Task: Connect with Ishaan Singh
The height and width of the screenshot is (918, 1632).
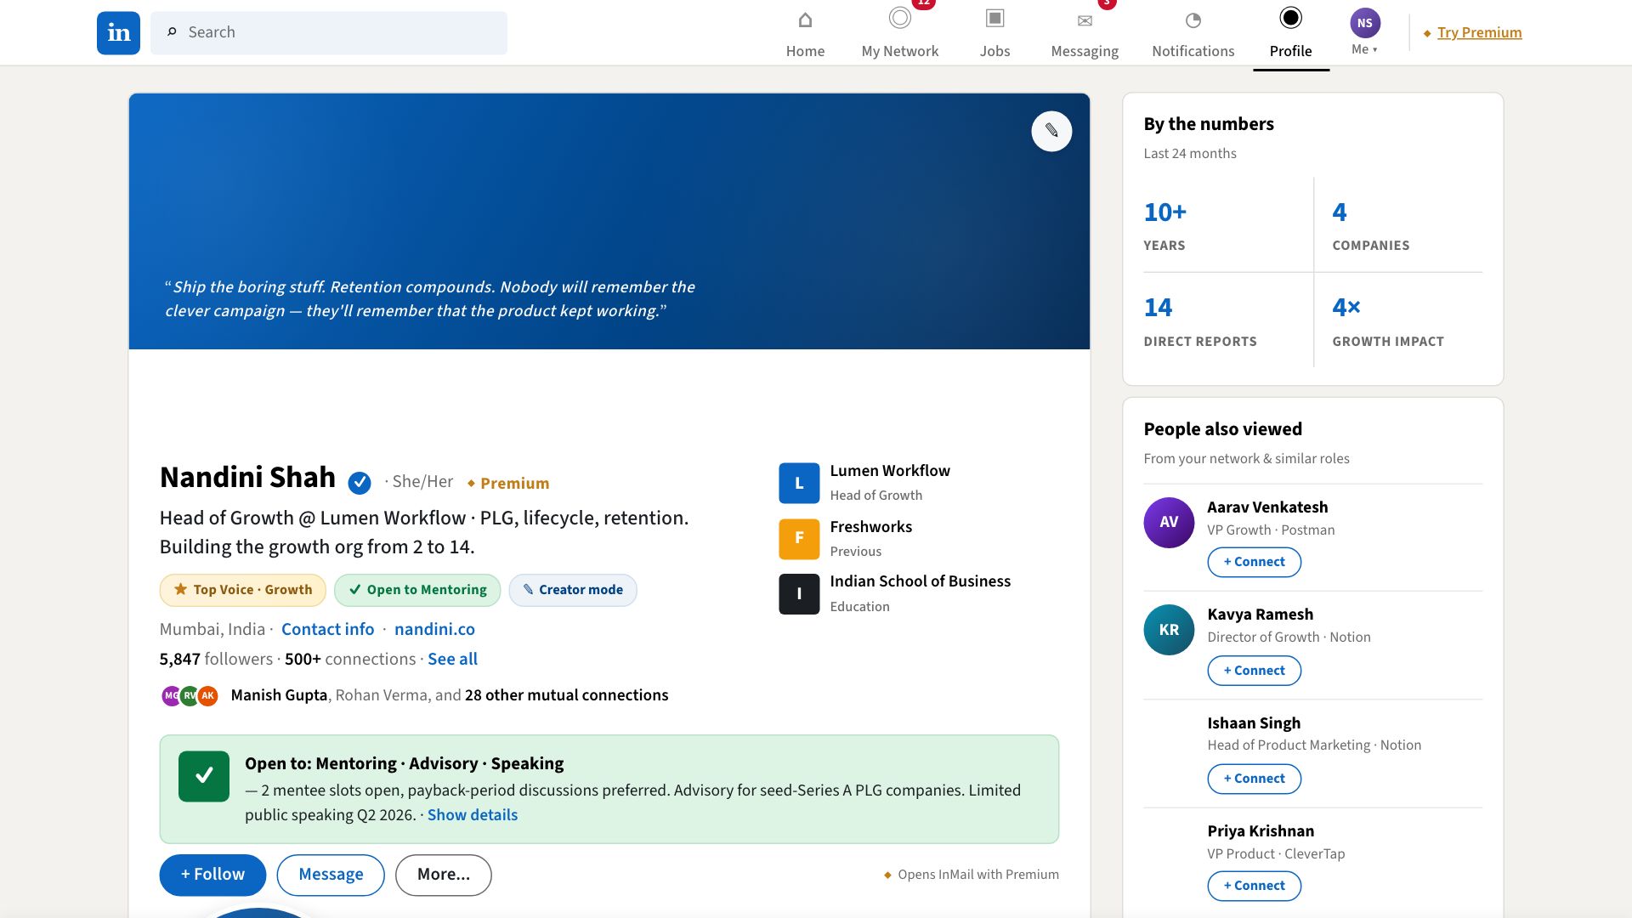Action: click(1254, 779)
